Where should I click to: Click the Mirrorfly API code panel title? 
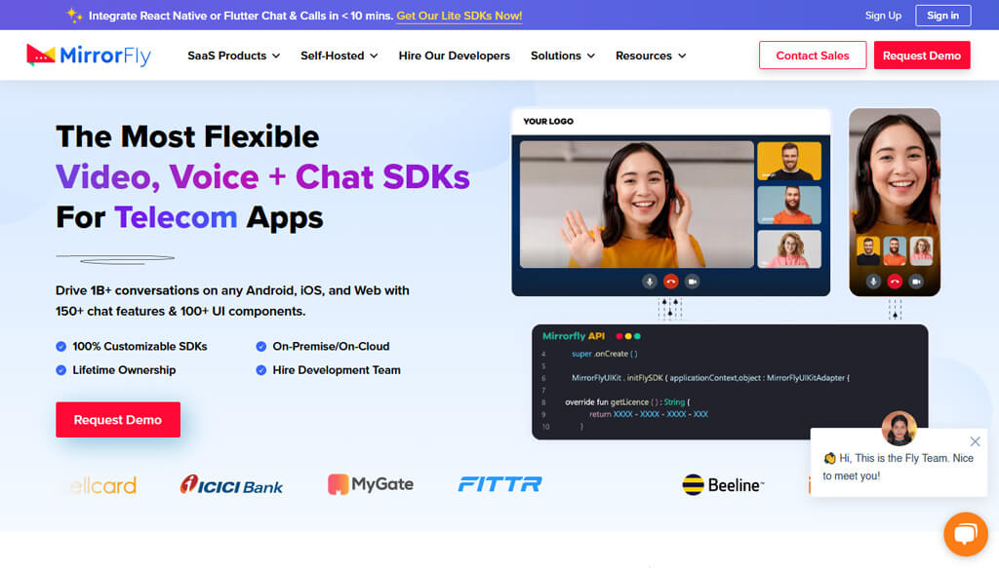coord(574,336)
